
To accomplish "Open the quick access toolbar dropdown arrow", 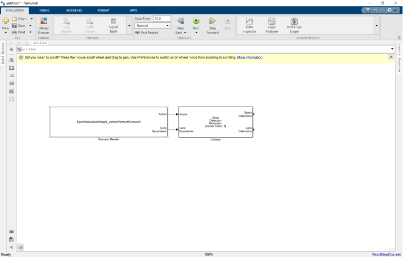I will 395,11.
